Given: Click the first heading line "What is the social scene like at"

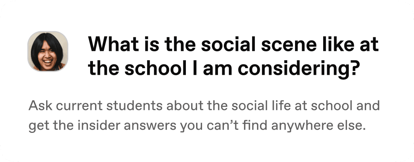Looking at the screenshot, I should (x=233, y=45).
